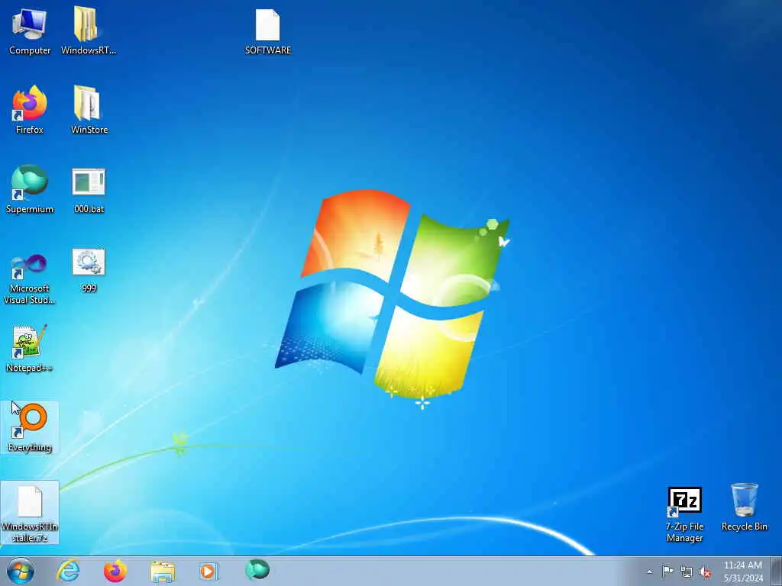Open the Windows Start menu
The image size is (782, 586).
[x=21, y=571]
